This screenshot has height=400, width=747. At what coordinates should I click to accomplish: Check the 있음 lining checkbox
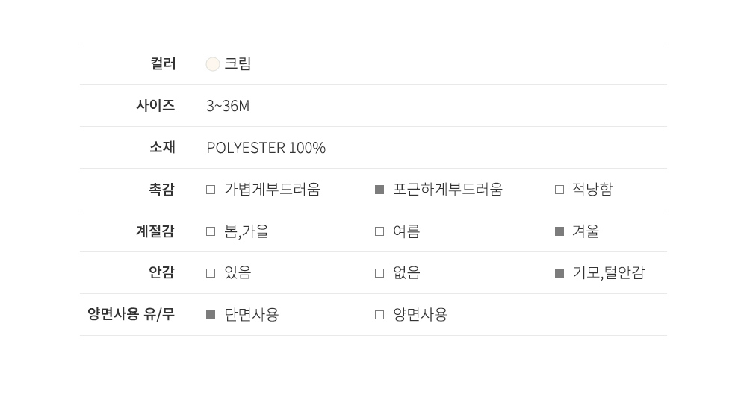(x=211, y=273)
